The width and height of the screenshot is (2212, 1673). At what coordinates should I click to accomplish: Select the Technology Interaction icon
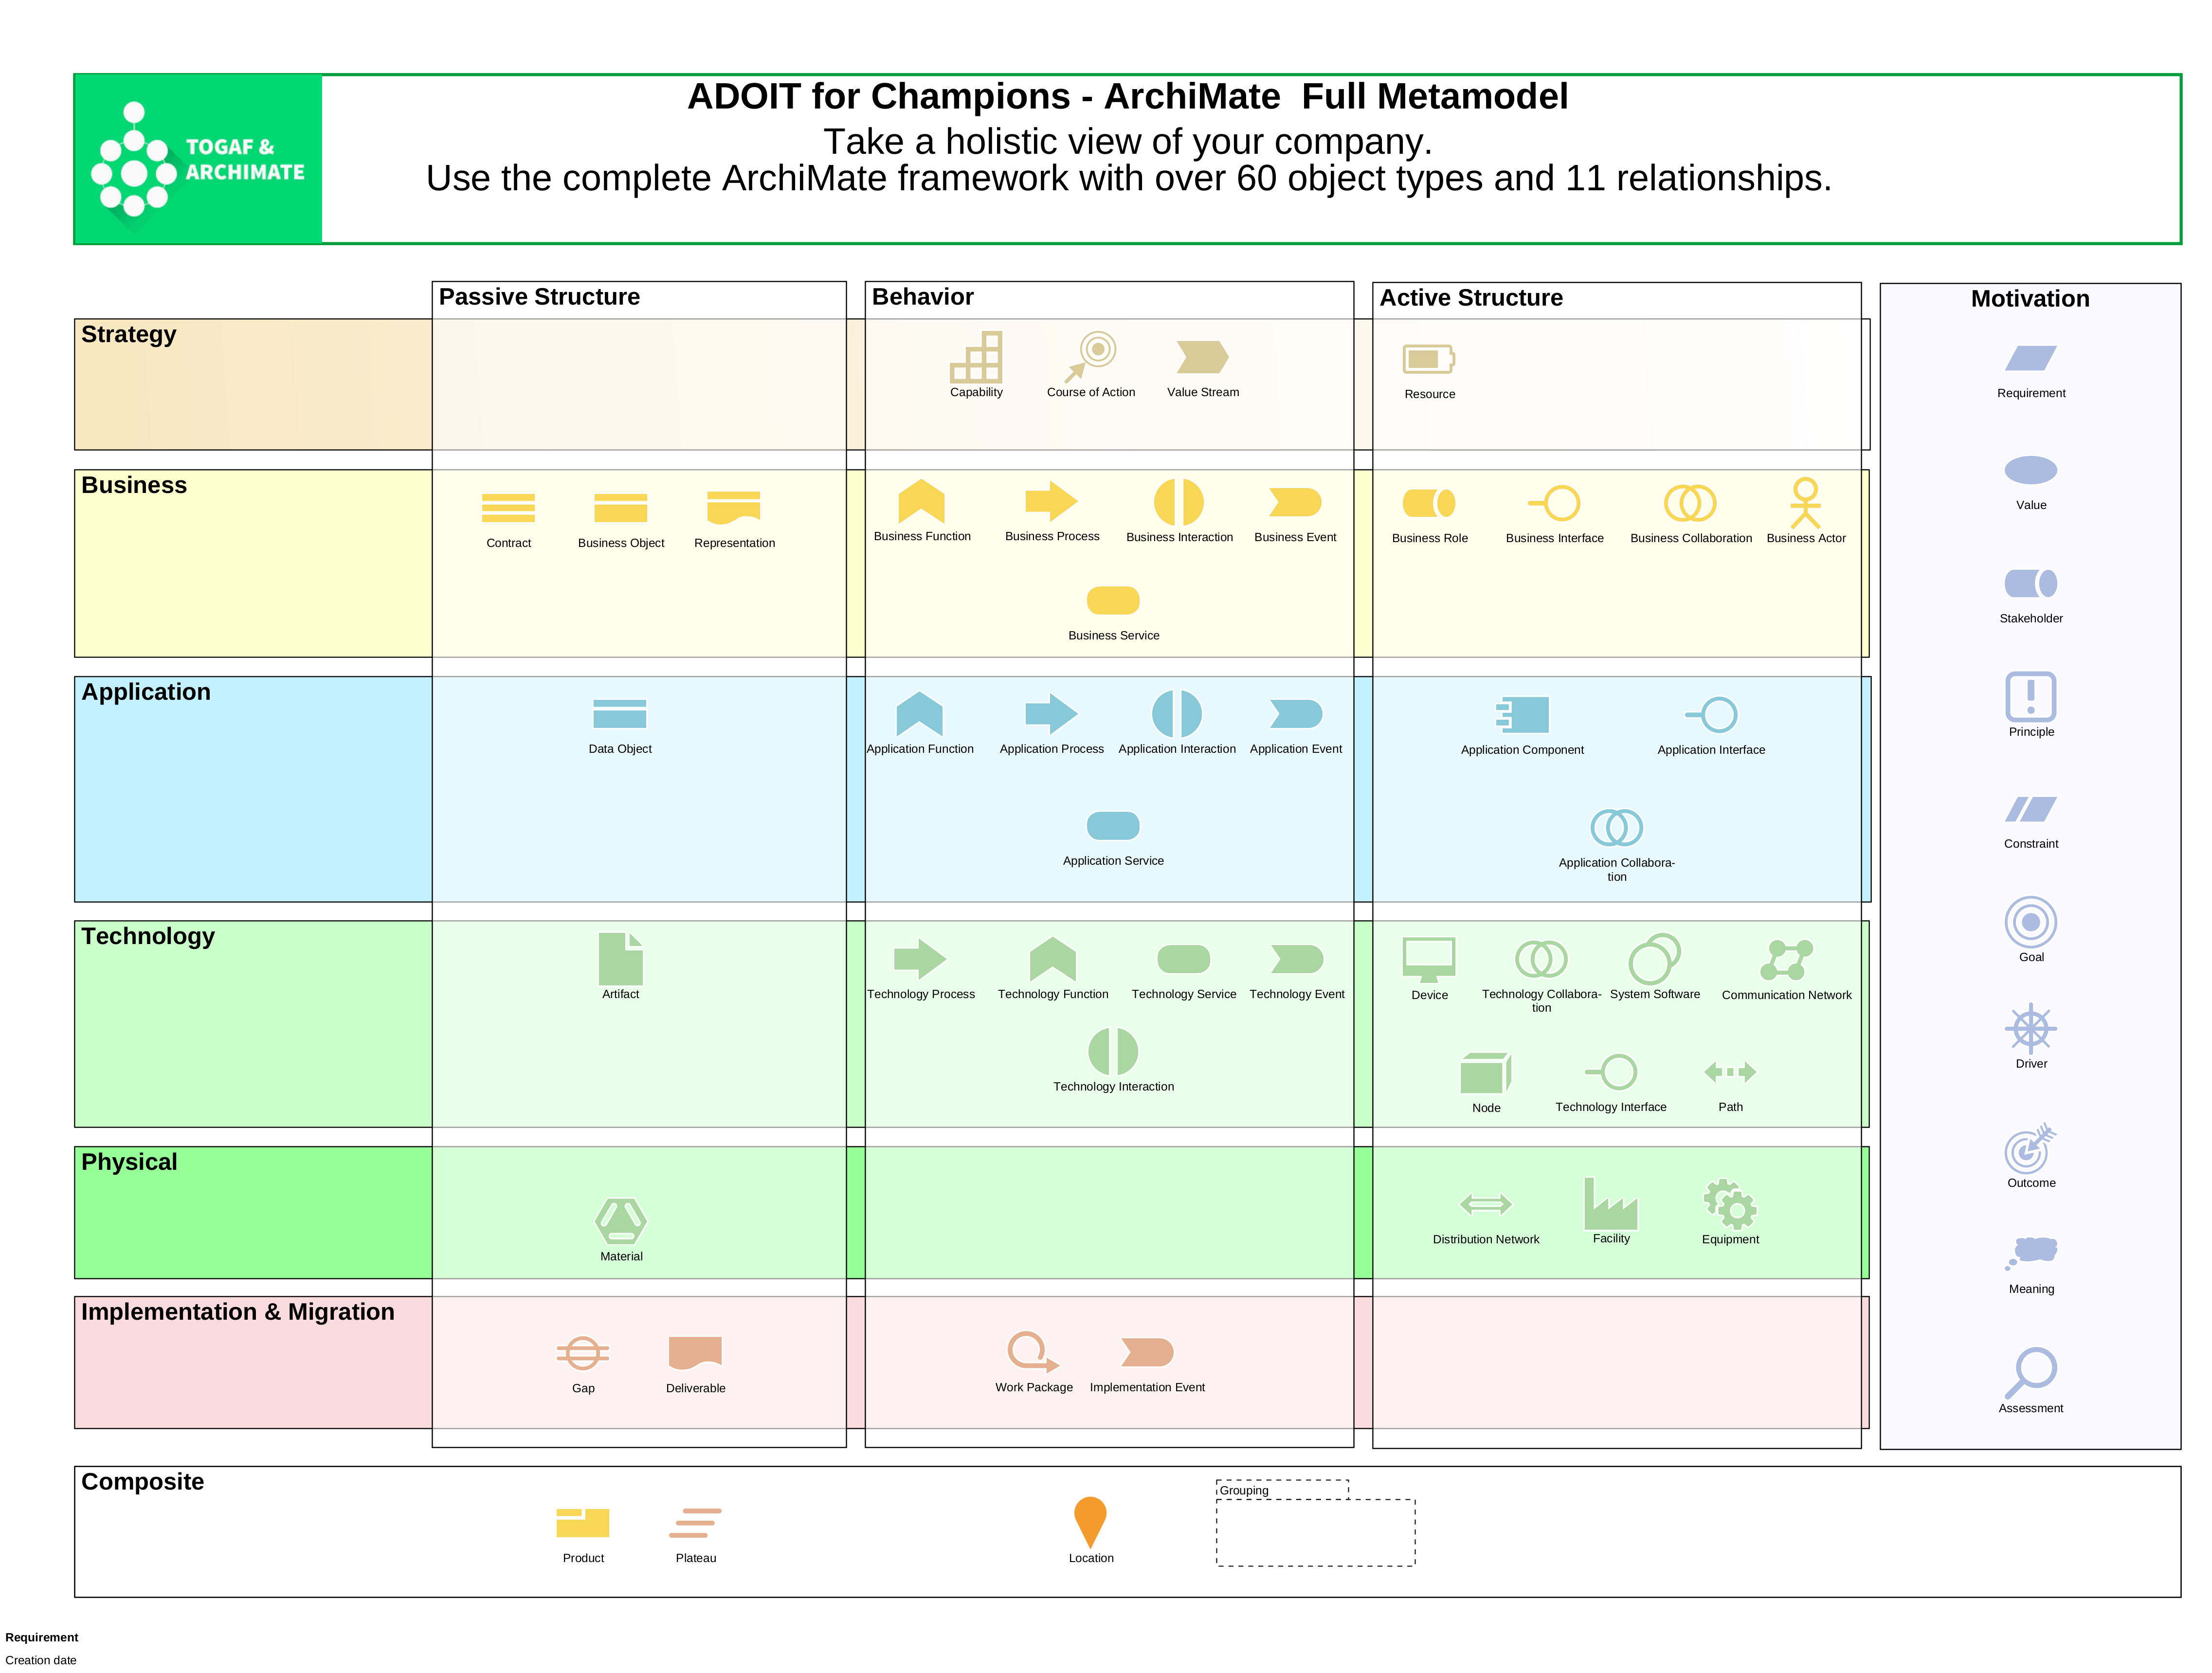1113,1052
